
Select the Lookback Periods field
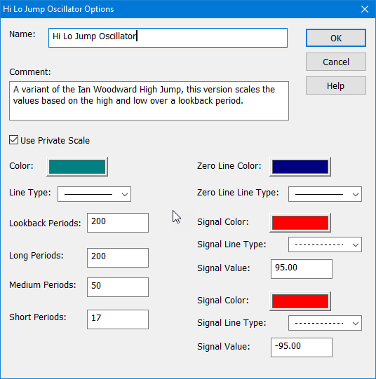click(118, 223)
